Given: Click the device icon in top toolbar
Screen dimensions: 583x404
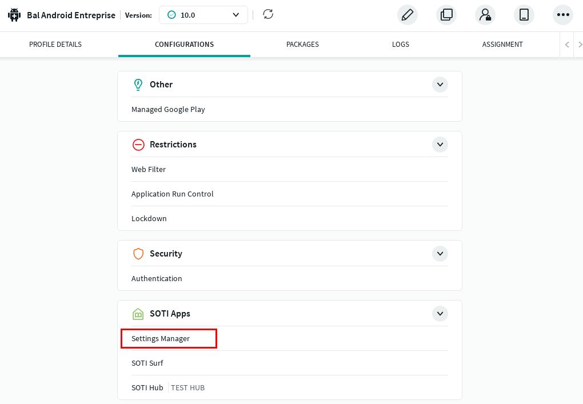Looking at the screenshot, I should tap(524, 15).
